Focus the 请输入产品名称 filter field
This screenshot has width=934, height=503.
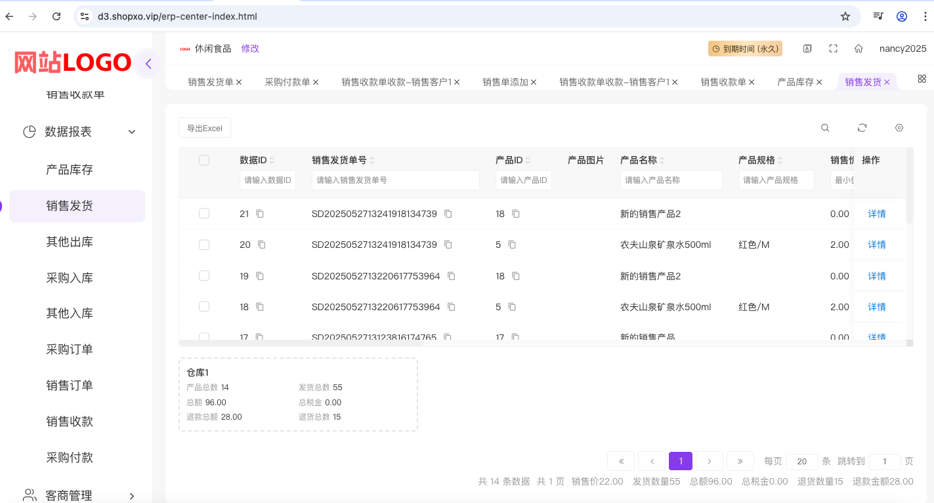click(x=671, y=180)
